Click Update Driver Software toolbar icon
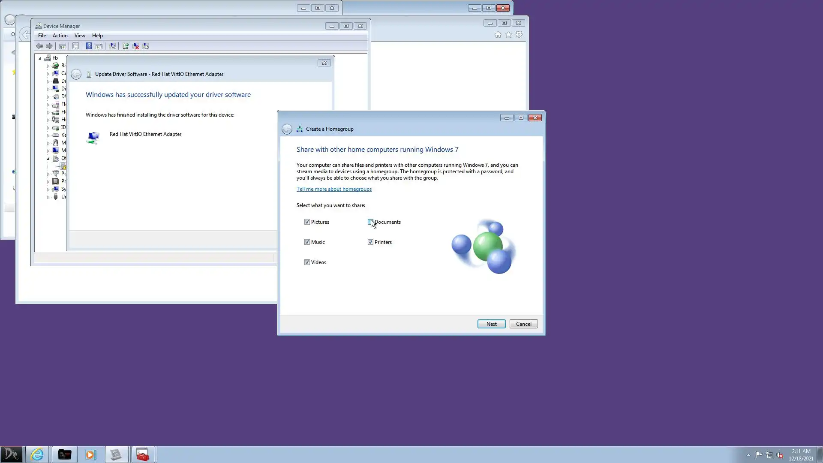 (x=125, y=46)
